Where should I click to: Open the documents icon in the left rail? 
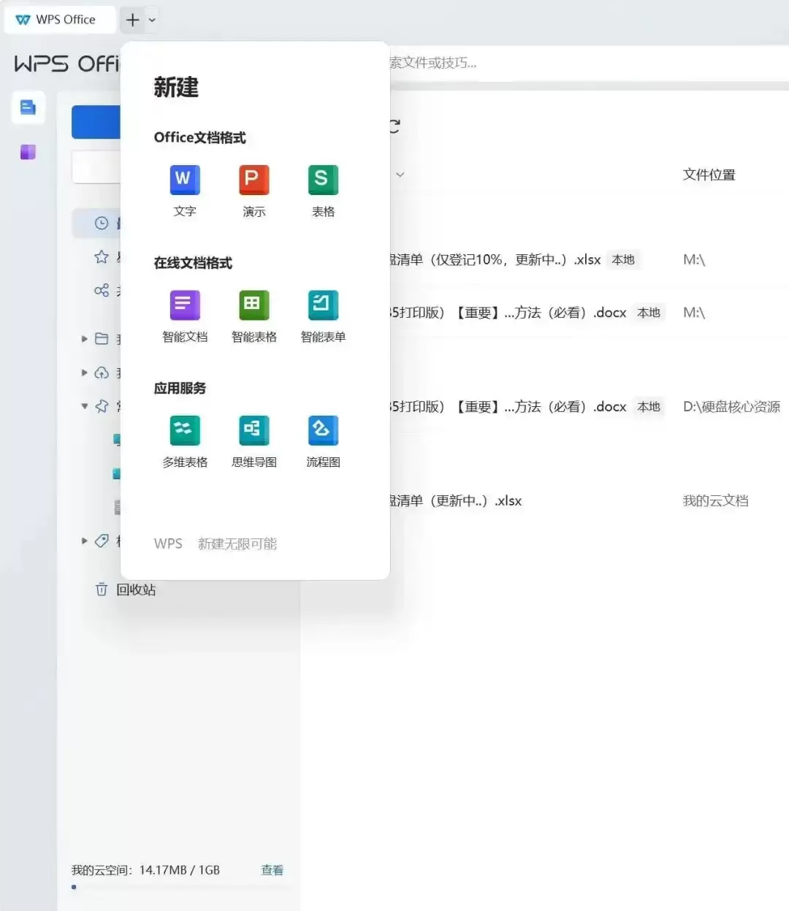tap(28, 107)
